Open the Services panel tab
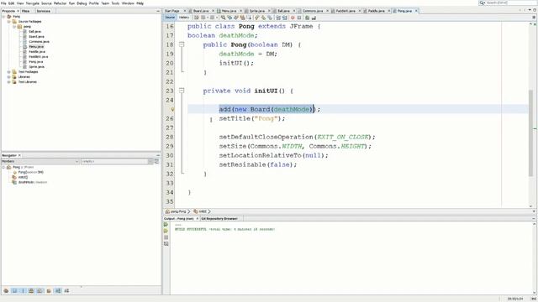 coord(43,11)
